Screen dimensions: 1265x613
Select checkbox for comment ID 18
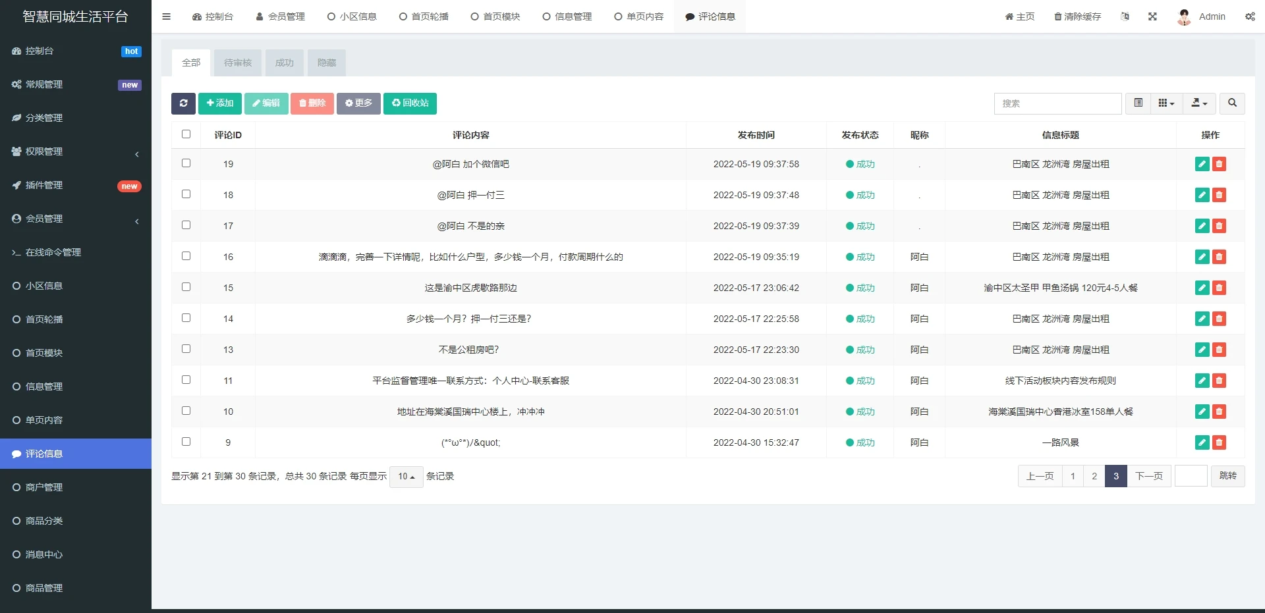click(186, 194)
